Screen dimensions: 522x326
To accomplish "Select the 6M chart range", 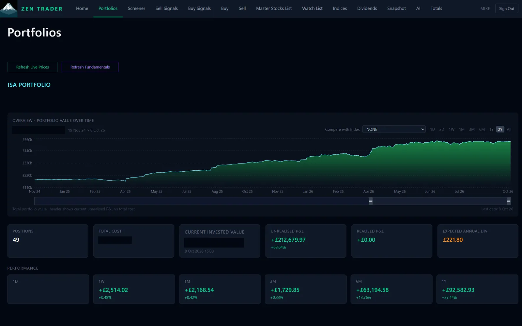I will coord(482,129).
